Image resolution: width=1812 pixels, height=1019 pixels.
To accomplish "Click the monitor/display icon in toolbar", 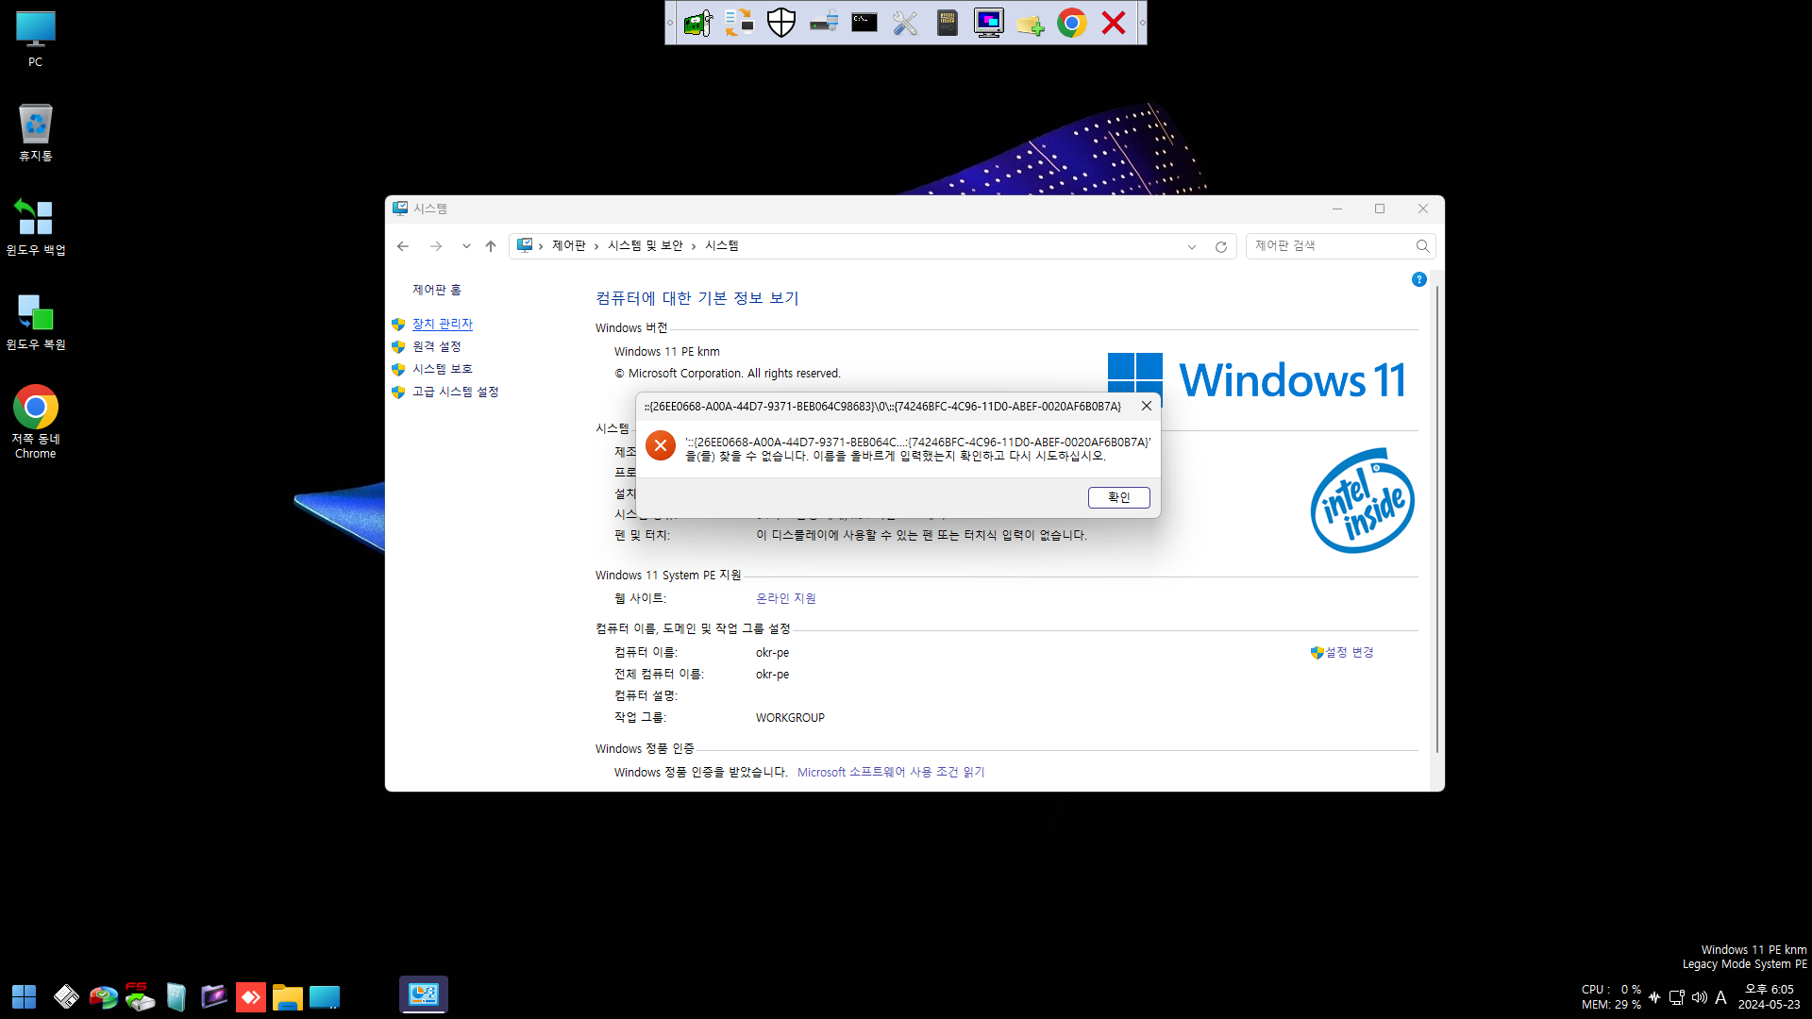I will [987, 23].
